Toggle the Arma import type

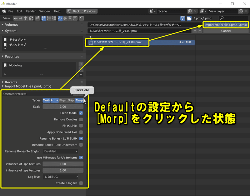point(54,100)
